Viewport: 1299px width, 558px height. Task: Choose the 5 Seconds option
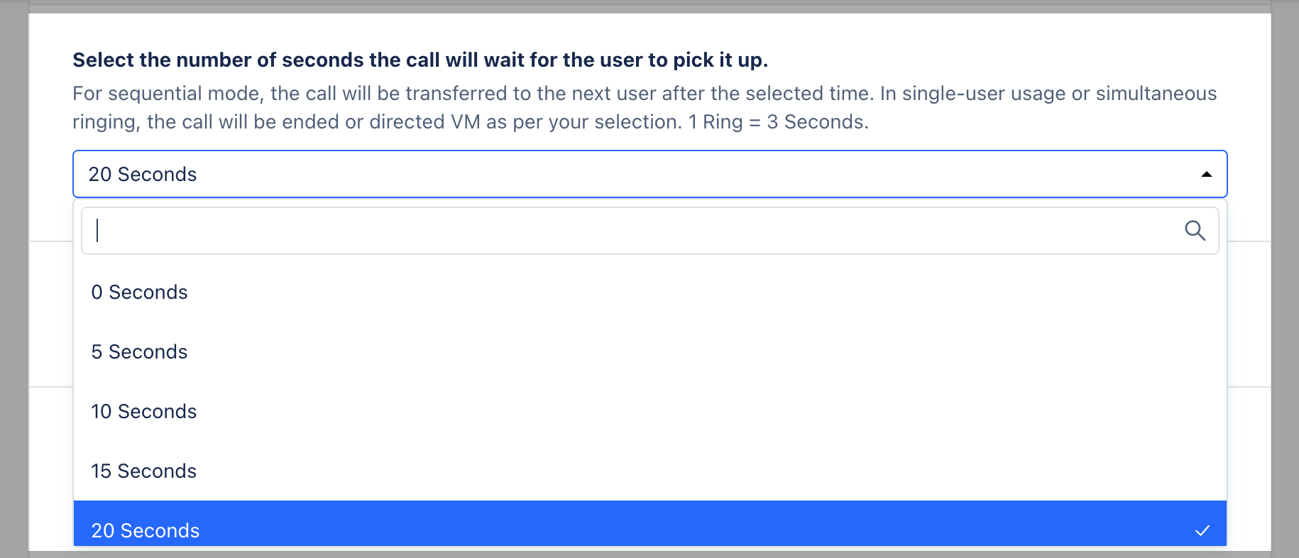[650, 352]
